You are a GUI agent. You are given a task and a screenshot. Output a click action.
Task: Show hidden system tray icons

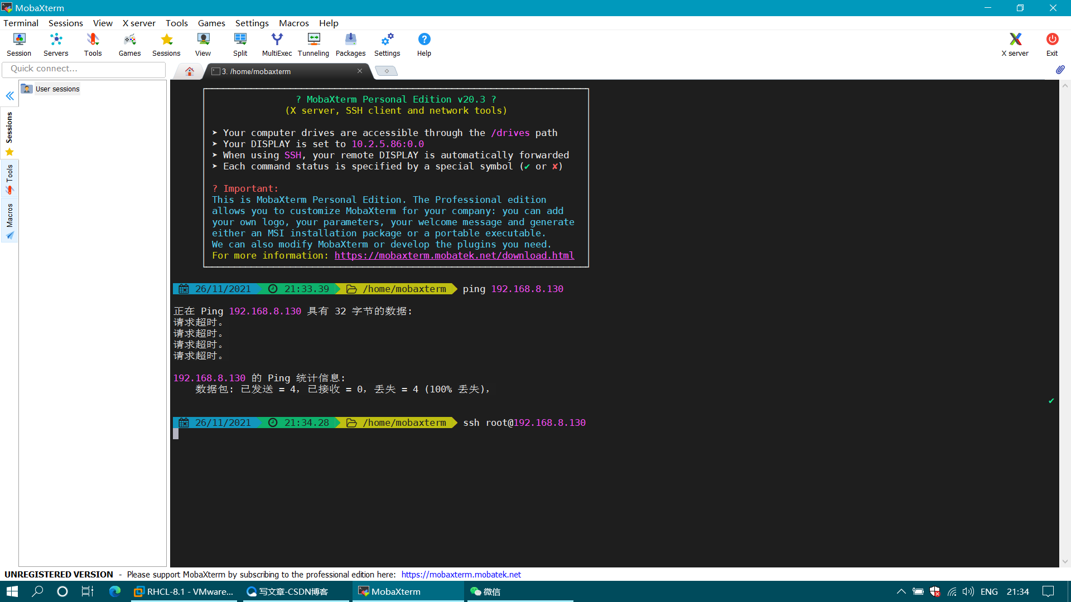pyautogui.click(x=901, y=591)
